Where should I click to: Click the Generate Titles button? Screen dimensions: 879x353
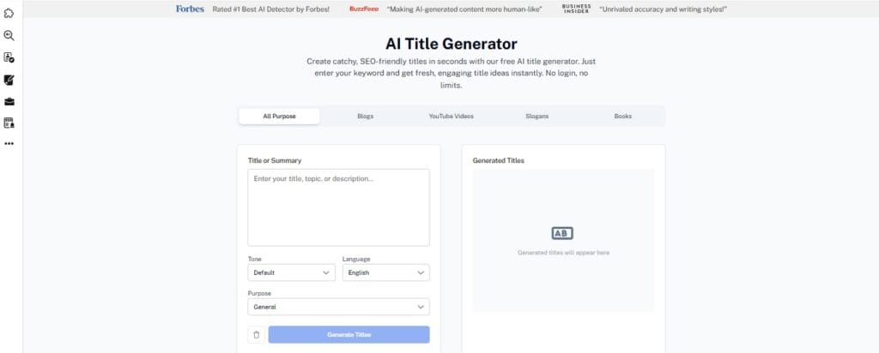[349, 335]
